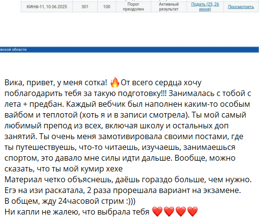Click the 301 code cell
Viewport: 259px width, 218px height.
pyautogui.click(x=85, y=7)
